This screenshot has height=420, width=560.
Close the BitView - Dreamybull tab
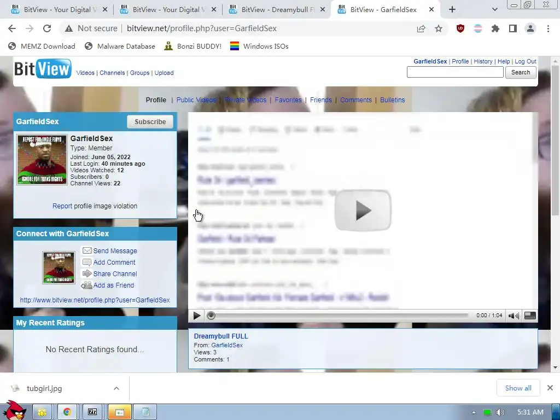(323, 10)
